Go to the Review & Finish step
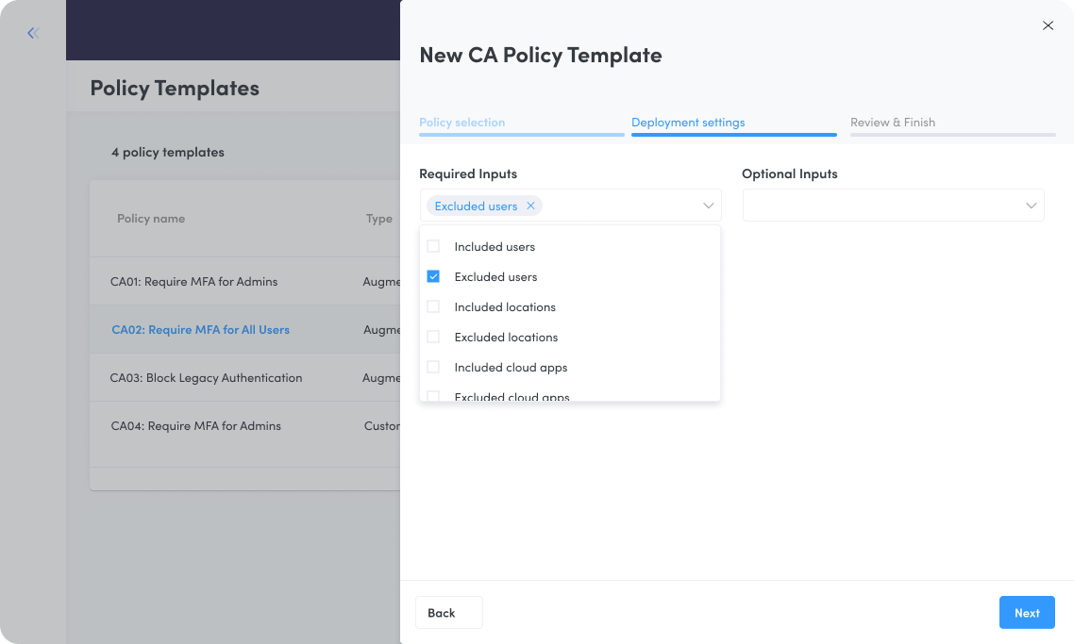This screenshot has height=644, width=1074. click(x=893, y=122)
